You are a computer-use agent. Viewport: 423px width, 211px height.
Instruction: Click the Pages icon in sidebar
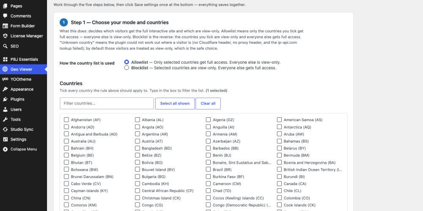[x=5, y=6]
